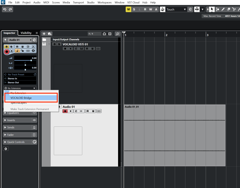Click the track visibility agents house icon

pos(105,34)
